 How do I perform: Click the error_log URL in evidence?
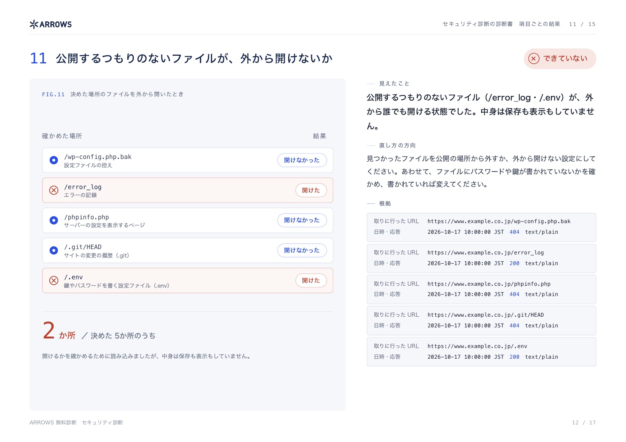click(485, 253)
